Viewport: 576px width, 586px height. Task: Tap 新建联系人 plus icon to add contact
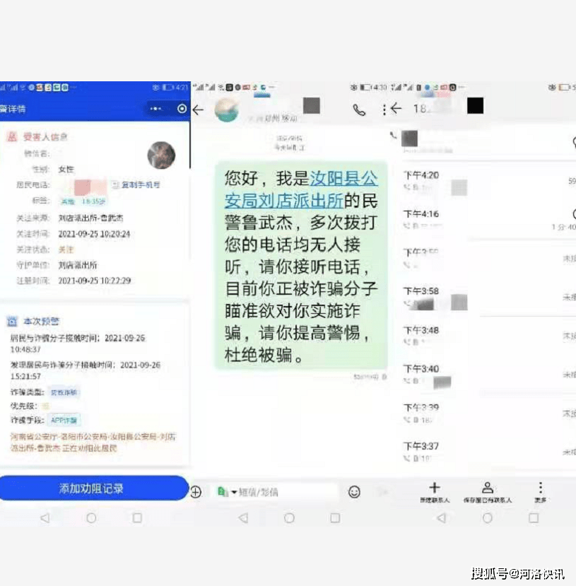click(x=435, y=488)
